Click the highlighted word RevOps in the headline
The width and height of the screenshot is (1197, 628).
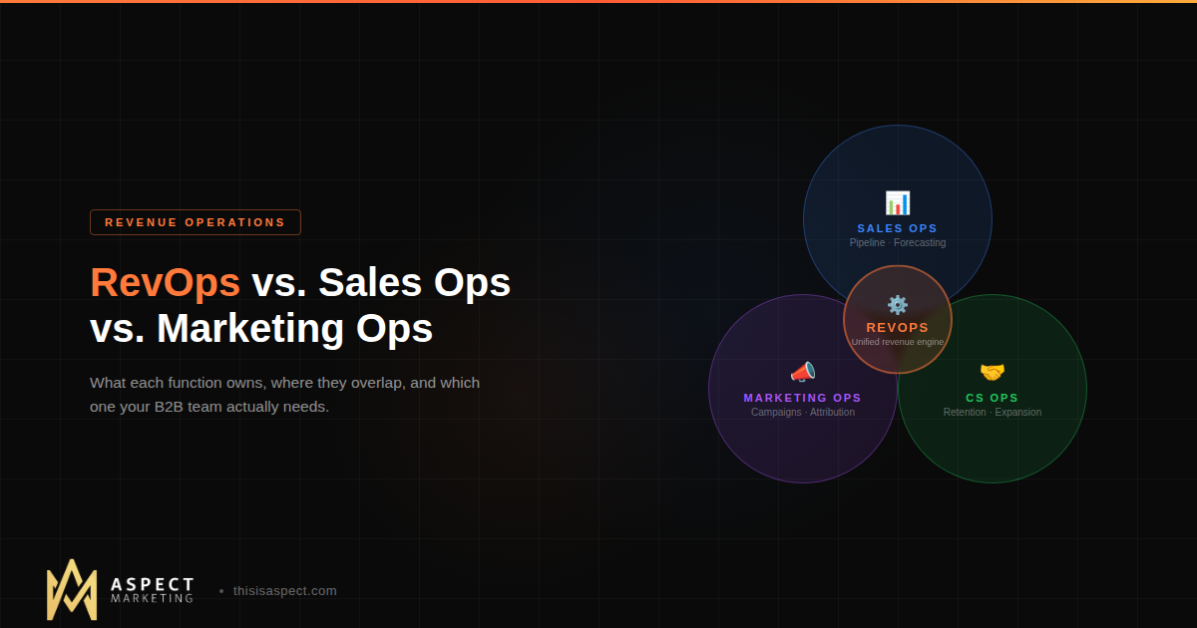coord(165,283)
